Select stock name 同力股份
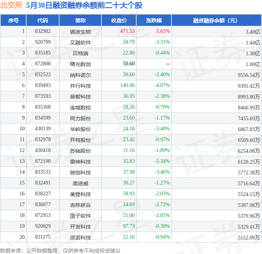 (80, 118)
